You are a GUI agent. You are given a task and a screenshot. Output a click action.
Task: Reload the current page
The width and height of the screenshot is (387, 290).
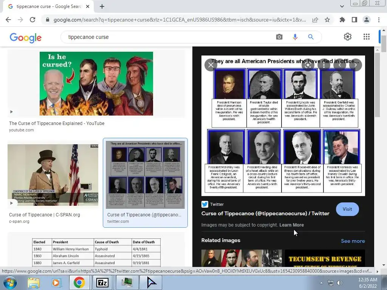(33, 20)
